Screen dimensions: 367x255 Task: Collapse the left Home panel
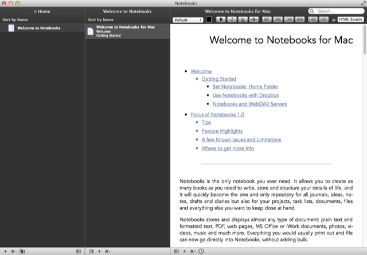pos(79,251)
